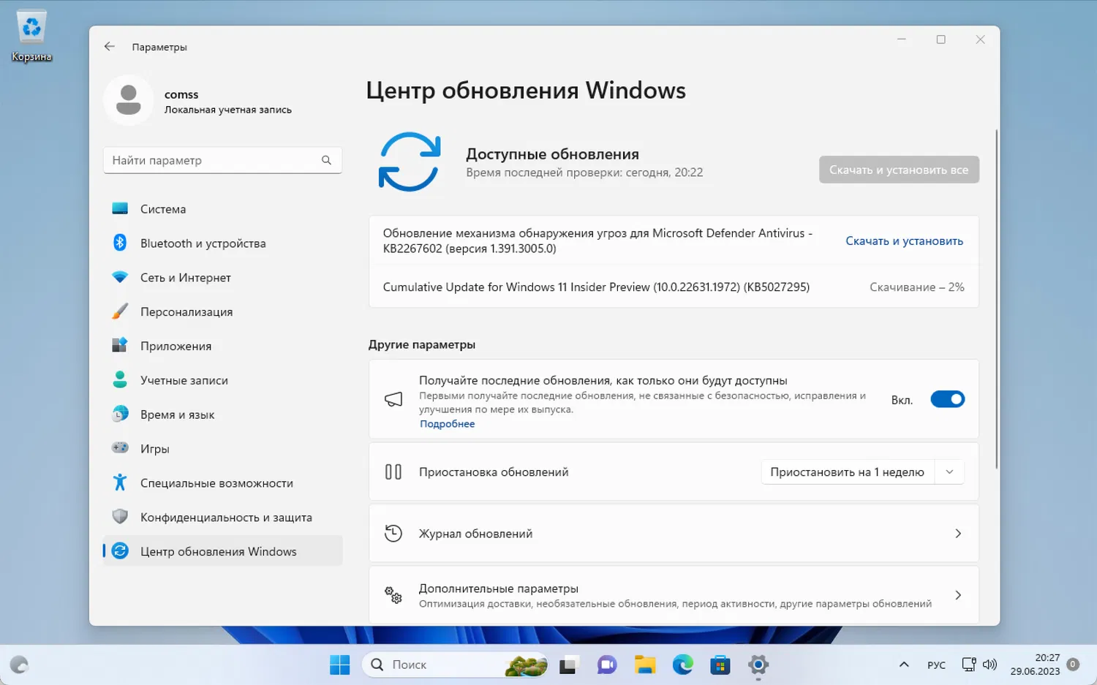Expand the Приостановить на 1 неделю dropdown arrow
The width and height of the screenshot is (1097, 685).
coord(949,472)
